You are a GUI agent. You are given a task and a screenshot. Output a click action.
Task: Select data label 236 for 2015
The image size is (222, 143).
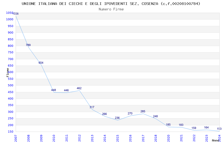pos(117,118)
